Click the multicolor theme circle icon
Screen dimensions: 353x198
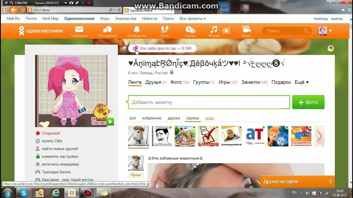coord(331,48)
